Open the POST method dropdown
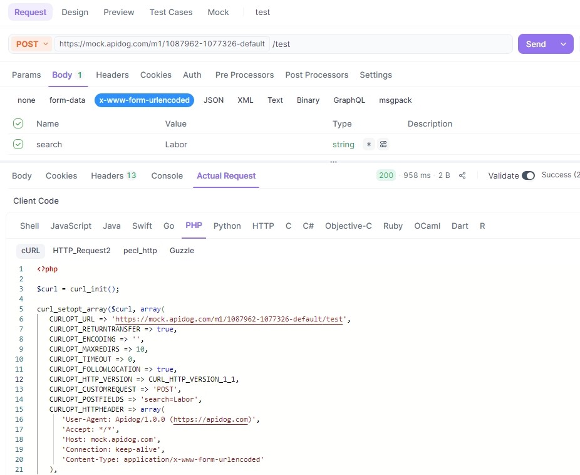Viewport: 580px width, 475px height. click(31, 44)
